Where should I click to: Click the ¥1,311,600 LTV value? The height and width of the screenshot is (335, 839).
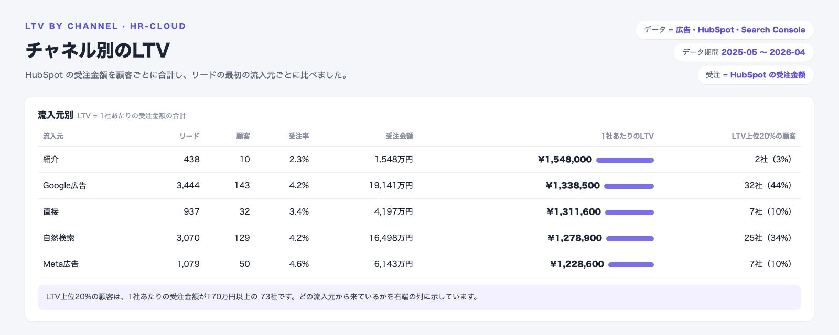click(574, 211)
